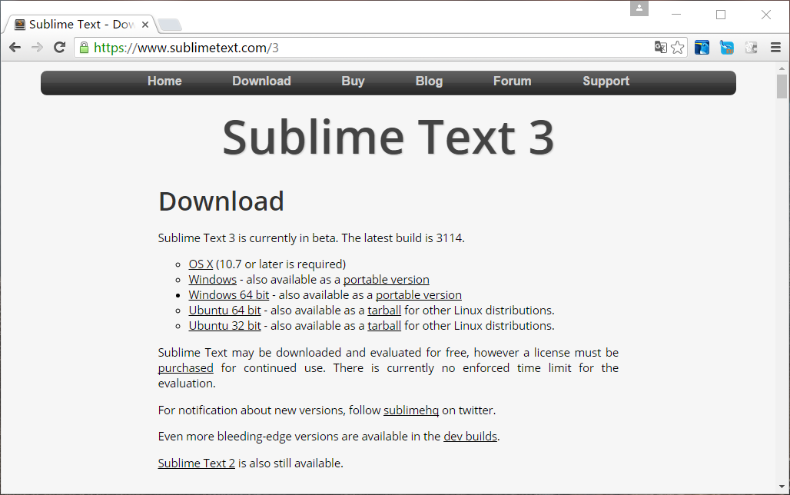Click the text 'The latest build is 3114.'
Viewport: 790px width, 495px height.
pyautogui.click(x=403, y=238)
